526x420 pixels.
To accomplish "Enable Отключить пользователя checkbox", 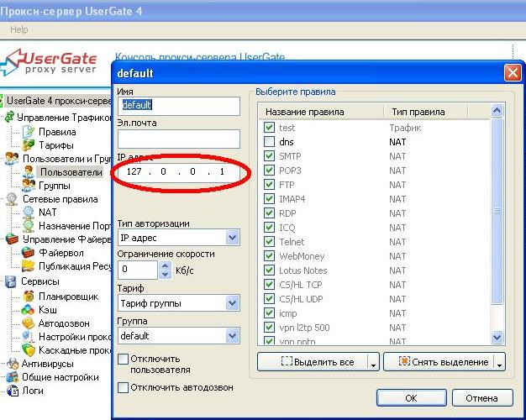I will click(x=124, y=359).
